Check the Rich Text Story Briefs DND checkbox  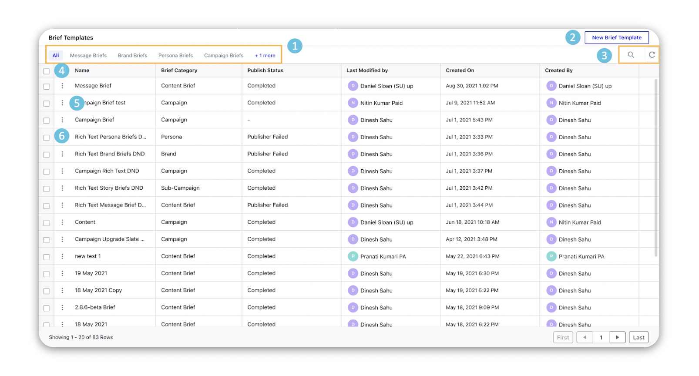(47, 189)
